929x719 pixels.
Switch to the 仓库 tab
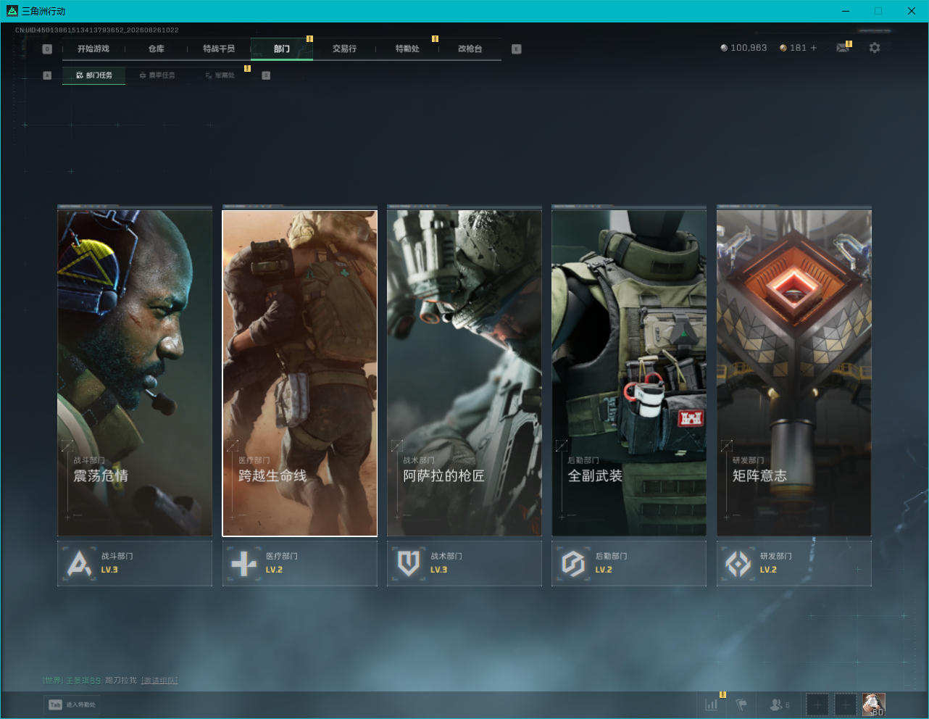pyautogui.click(x=156, y=49)
